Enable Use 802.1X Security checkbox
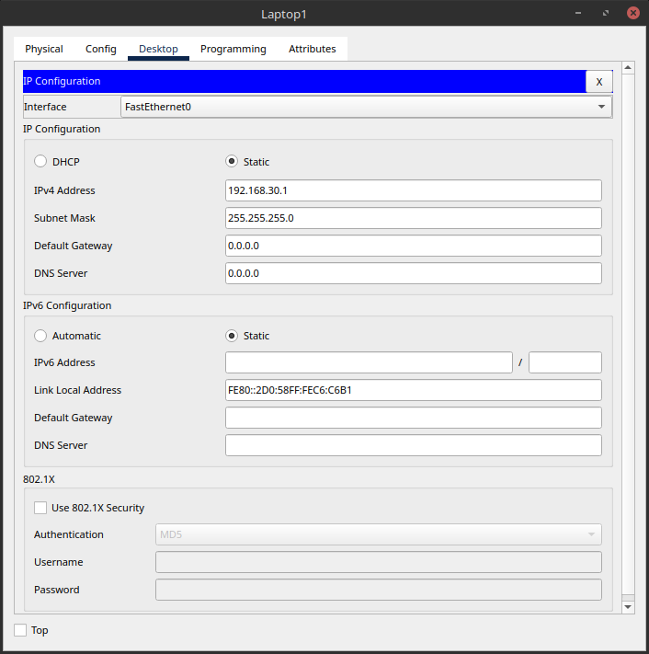This screenshot has width=649, height=654. [40, 508]
